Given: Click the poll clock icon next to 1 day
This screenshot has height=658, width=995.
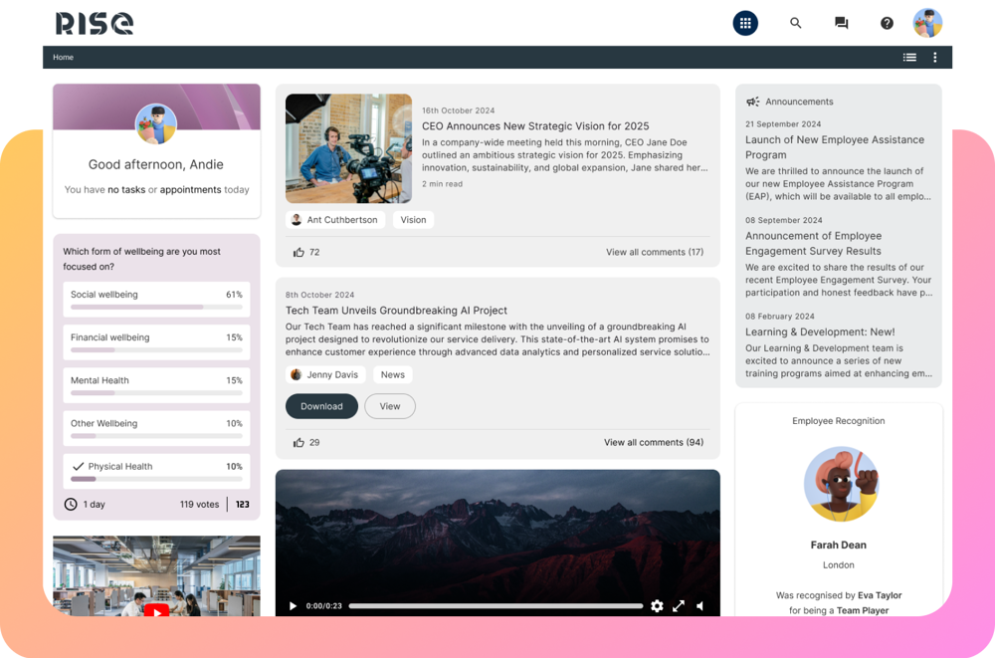Looking at the screenshot, I should [x=71, y=505].
